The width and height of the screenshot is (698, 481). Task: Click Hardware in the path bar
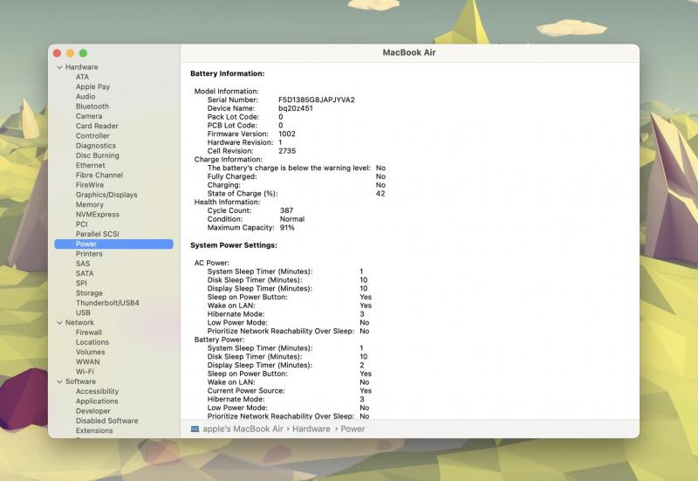click(311, 429)
